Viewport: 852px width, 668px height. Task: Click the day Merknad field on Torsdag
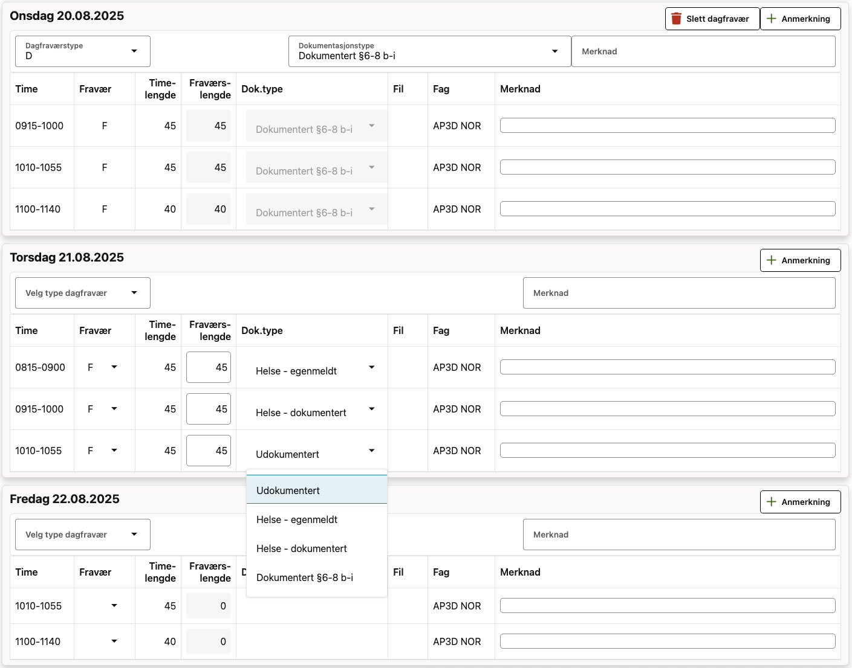coord(678,293)
